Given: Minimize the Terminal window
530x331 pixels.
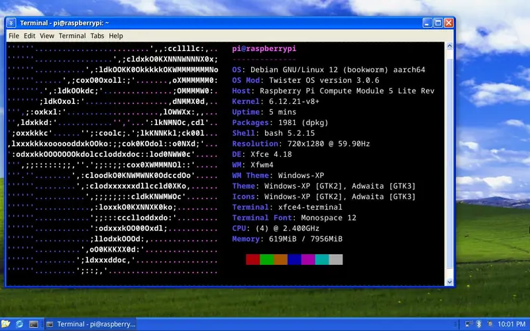Looking at the screenshot, I should click(427, 23).
